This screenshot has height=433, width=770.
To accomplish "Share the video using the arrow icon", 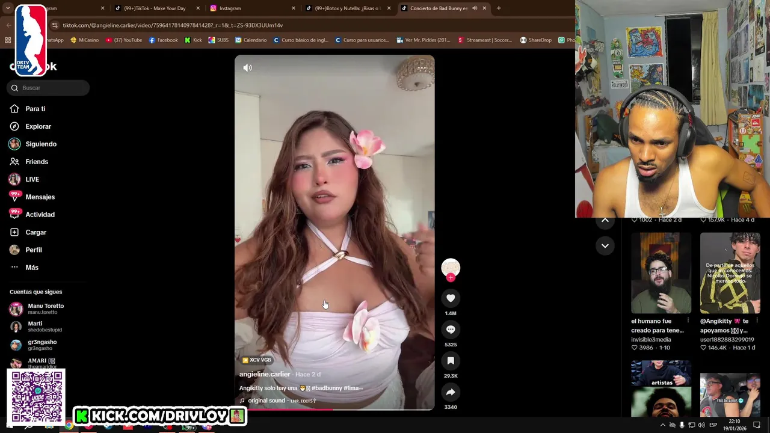I will point(451,392).
